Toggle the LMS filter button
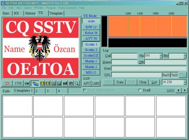This screenshot has height=140, width=189. point(96,84)
